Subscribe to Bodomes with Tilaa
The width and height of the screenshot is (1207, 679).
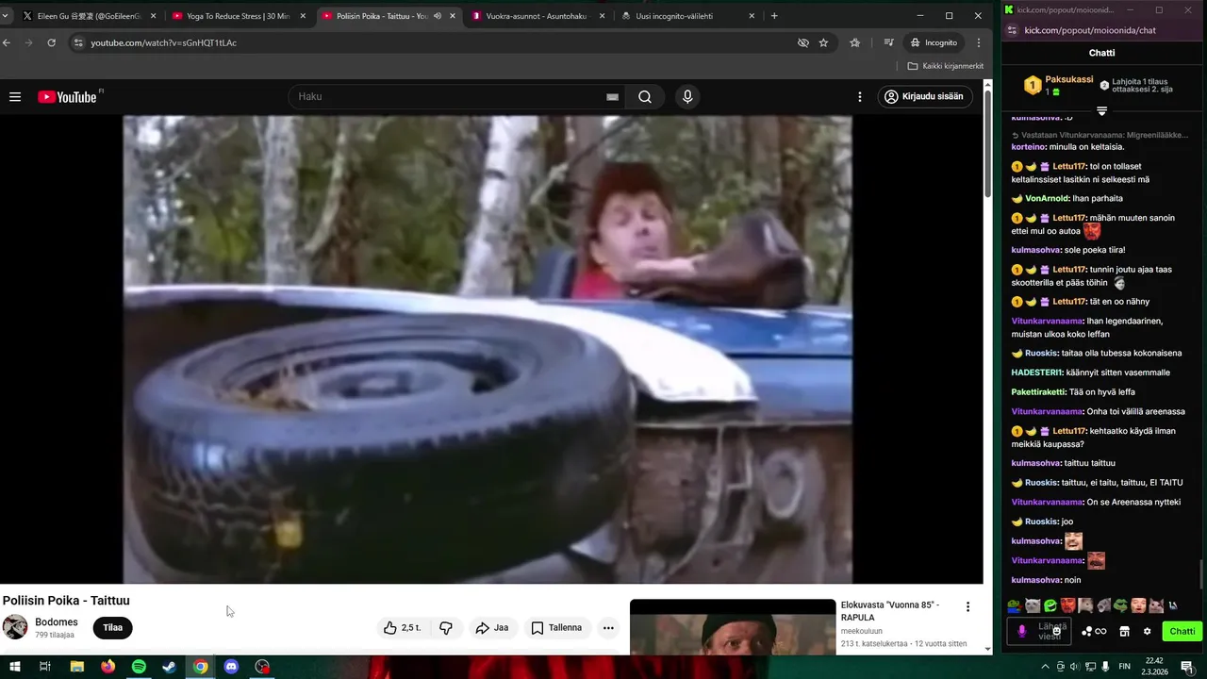pyautogui.click(x=112, y=628)
